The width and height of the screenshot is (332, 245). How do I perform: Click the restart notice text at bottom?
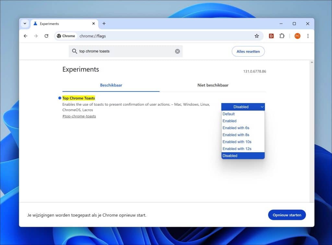coord(87,215)
